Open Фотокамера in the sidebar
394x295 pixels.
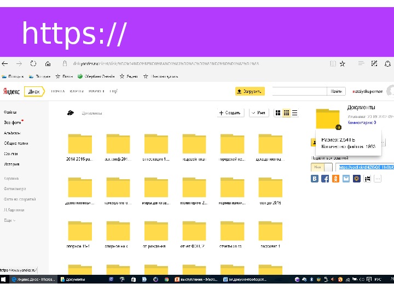click(15, 188)
